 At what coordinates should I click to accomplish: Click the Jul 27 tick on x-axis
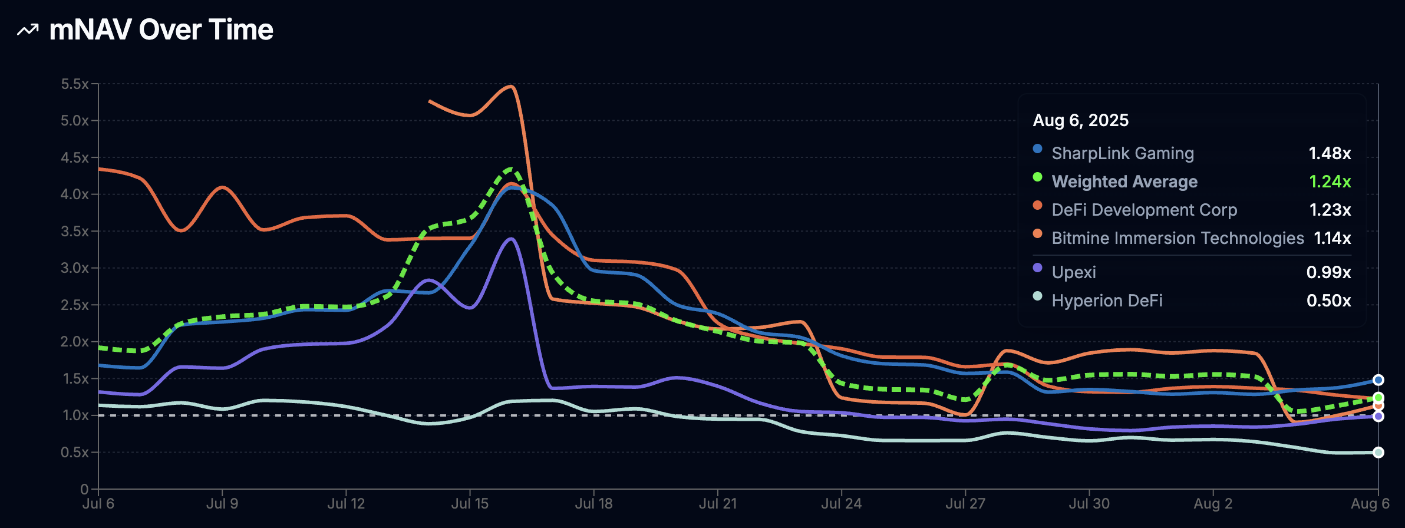point(965,503)
